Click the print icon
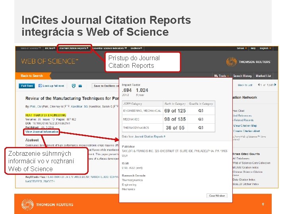This screenshot has height=214, width=286. pos(74,86)
